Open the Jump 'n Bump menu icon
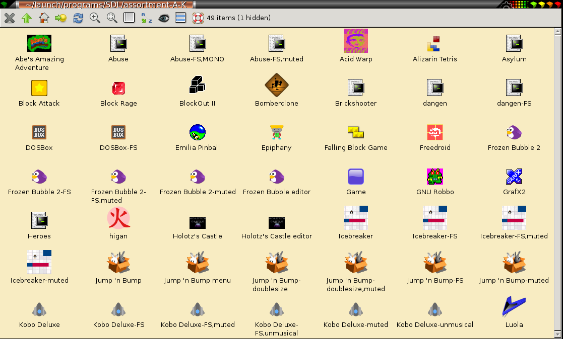This screenshot has width=563, height=339. tap(198, 263)
